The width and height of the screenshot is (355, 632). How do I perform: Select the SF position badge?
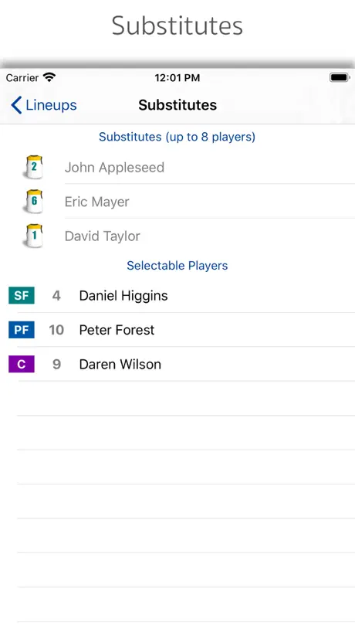point(22,295)
